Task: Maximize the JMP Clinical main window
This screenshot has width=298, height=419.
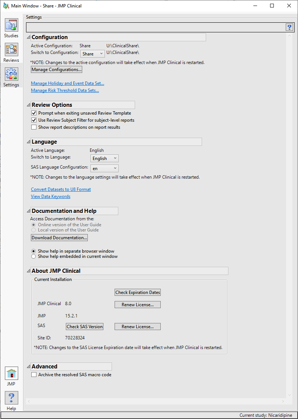Action: tap(272, 6)
